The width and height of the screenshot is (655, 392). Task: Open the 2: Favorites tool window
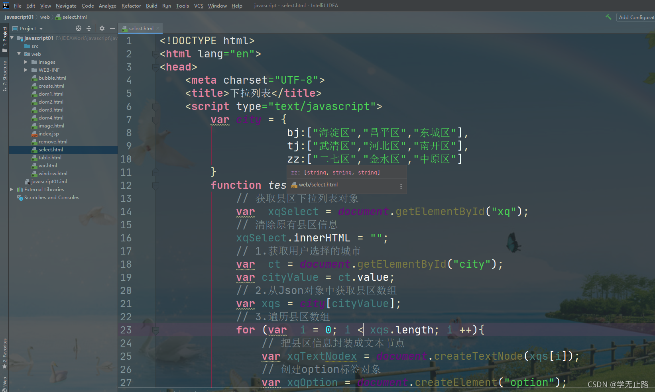click(x=5, y=353)
